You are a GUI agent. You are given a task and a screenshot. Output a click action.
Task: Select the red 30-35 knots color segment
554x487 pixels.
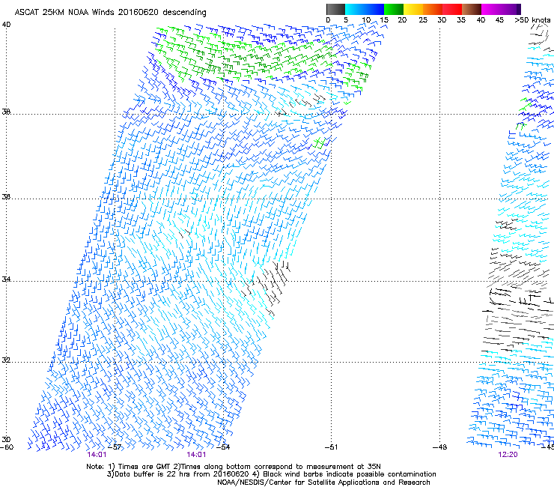tap(452, 9)
